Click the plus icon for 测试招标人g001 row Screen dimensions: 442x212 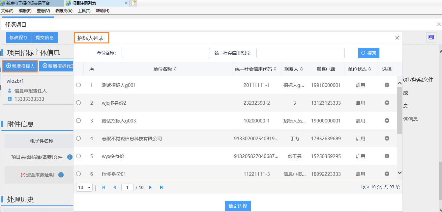(x=387, y=85)
